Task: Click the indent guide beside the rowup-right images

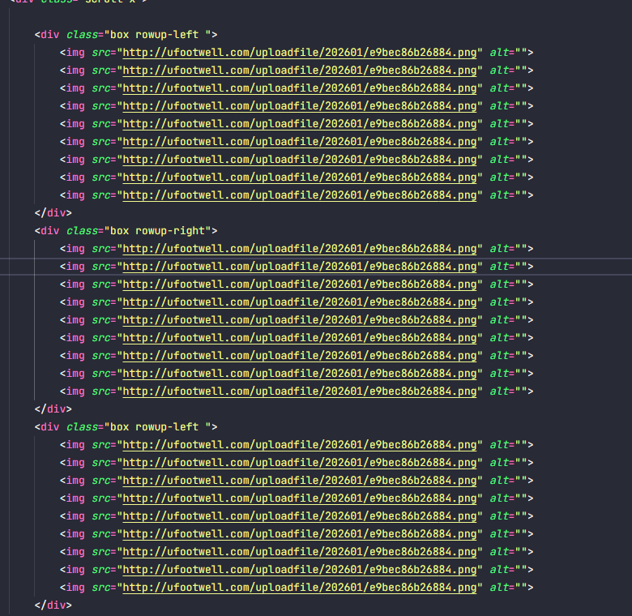Action: pos(36,320)
